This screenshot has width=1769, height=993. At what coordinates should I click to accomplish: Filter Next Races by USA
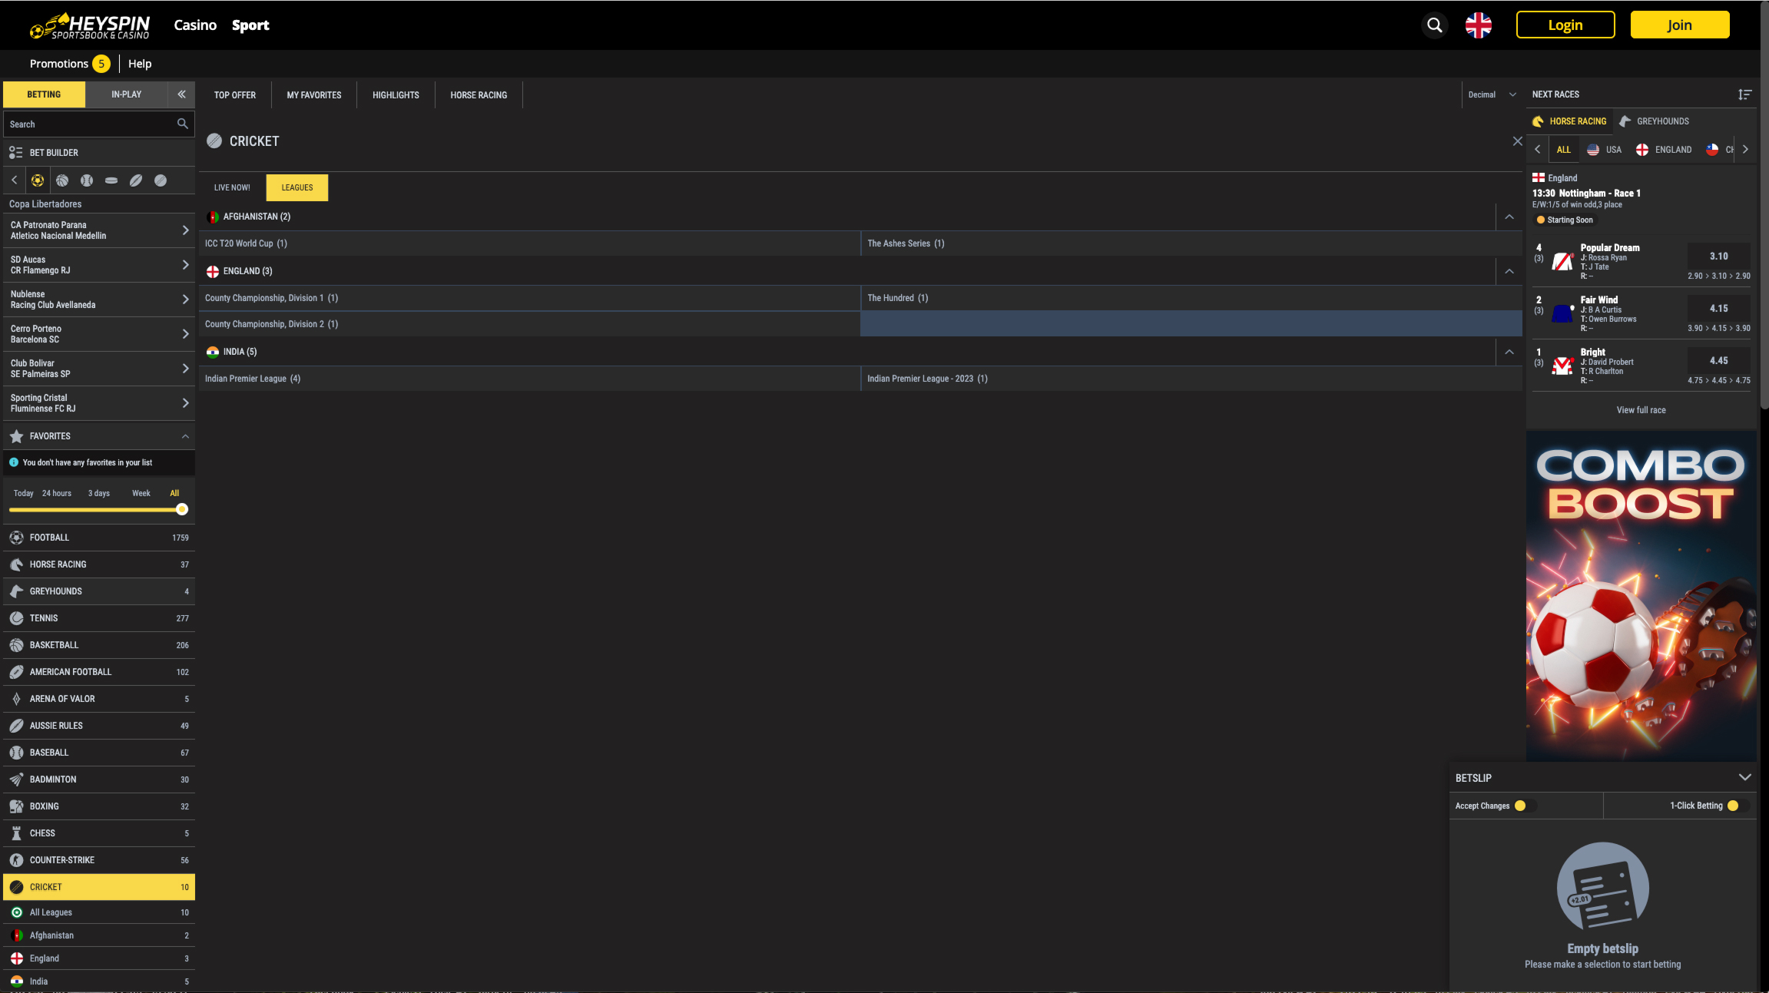pos(1605,150)
